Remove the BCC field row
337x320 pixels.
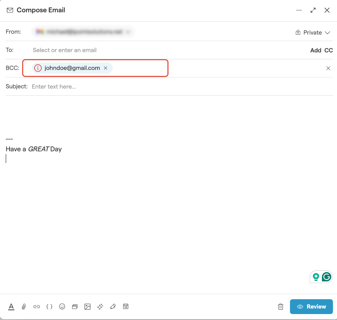[x=328, y=68]
